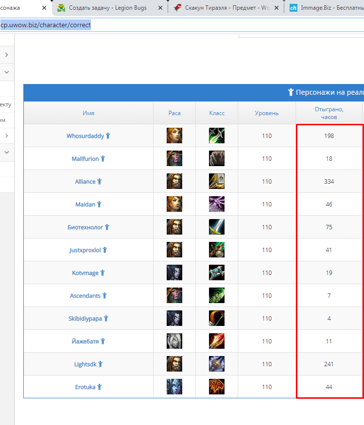Click race icon in Whosurdaddy row
This screenshot has width=364, height=425.
coord(174,136)
